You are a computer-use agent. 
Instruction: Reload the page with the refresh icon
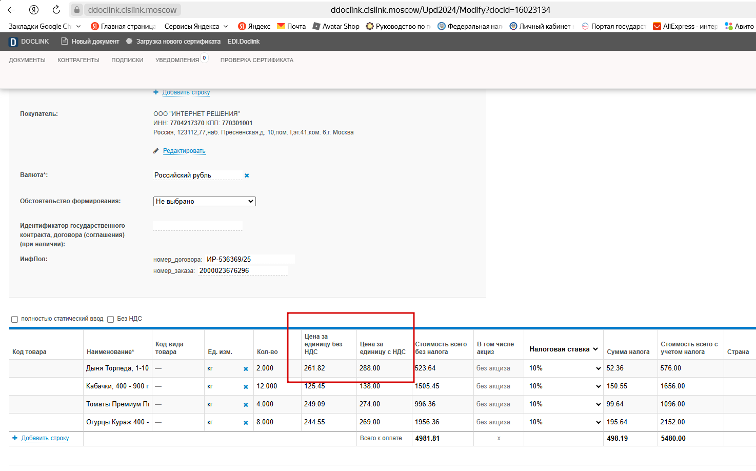pos(56,10)
